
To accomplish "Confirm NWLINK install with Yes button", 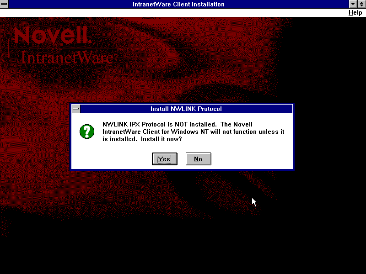I will point(165,159).
